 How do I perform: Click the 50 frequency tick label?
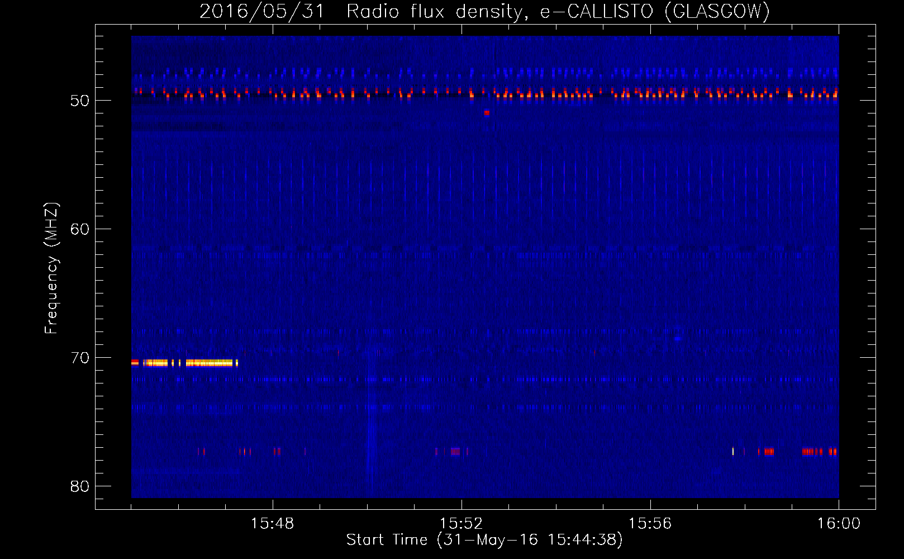(x=80, y=101)
